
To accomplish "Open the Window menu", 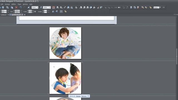I will point(25,4).
